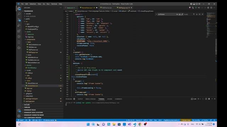The image size is (227, 127).
Task: Kill the terminal with trash icon
Action: click(209, 99)
